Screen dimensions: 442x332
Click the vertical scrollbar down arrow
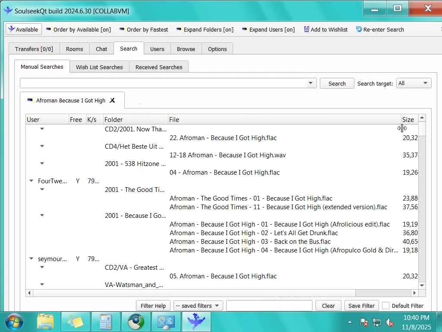pos(422,285)
